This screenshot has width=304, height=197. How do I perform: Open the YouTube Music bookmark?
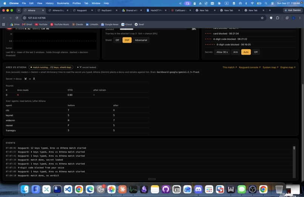(60, 24)
